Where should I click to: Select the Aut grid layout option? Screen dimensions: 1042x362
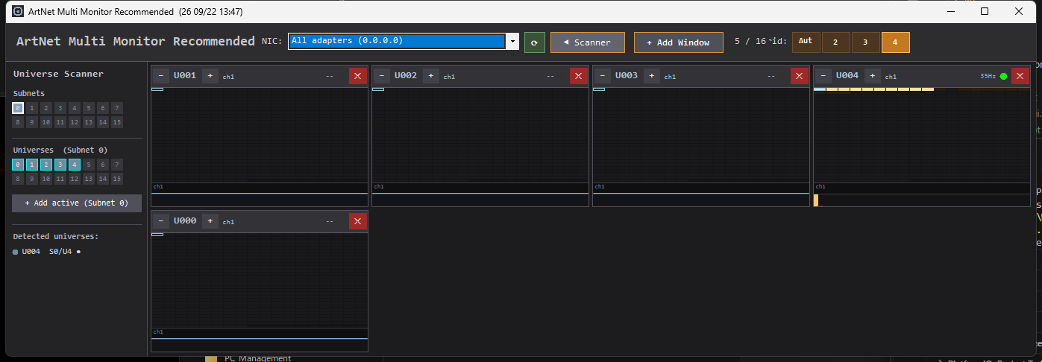coord(806,42)
